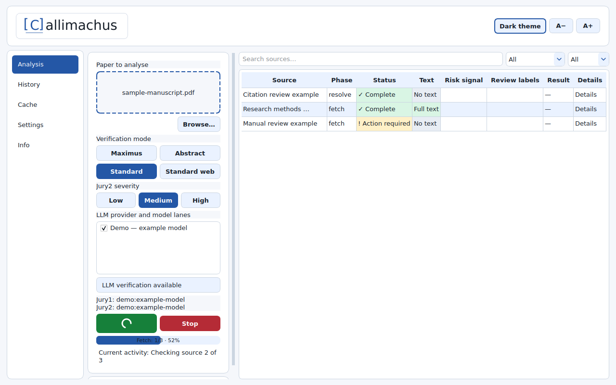
Task: Decrease font size with A− button
Action: (561, 26)
